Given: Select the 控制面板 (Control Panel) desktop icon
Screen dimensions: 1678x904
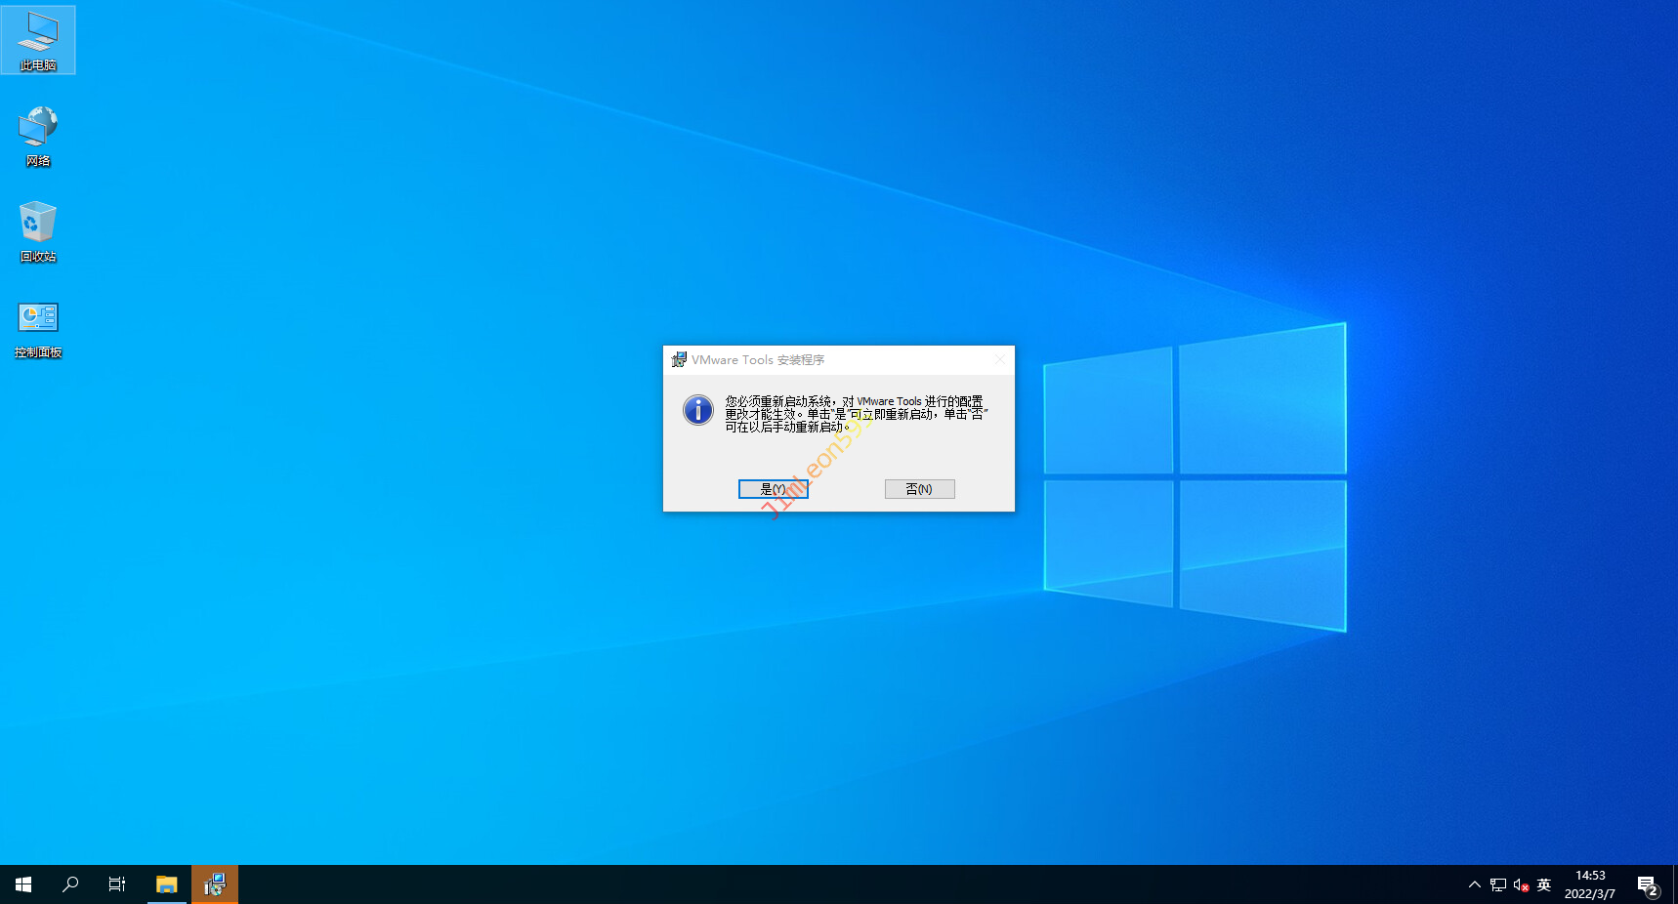Looking at the screenshot, I should 38,328.
